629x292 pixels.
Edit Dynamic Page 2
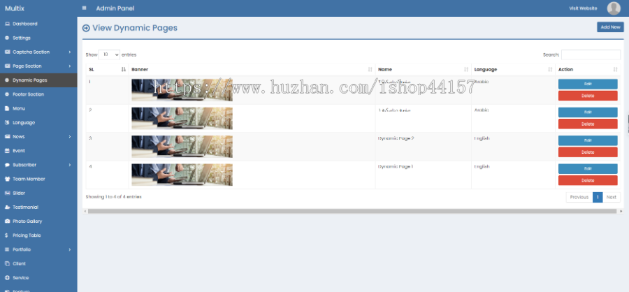pos(588,140)
